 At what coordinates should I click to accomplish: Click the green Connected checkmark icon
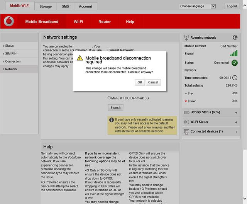tap(235, 63)
